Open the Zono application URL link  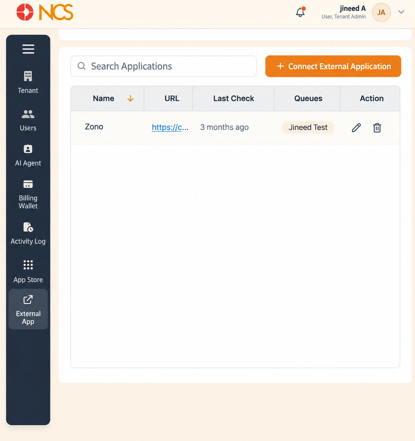point(170,127)
